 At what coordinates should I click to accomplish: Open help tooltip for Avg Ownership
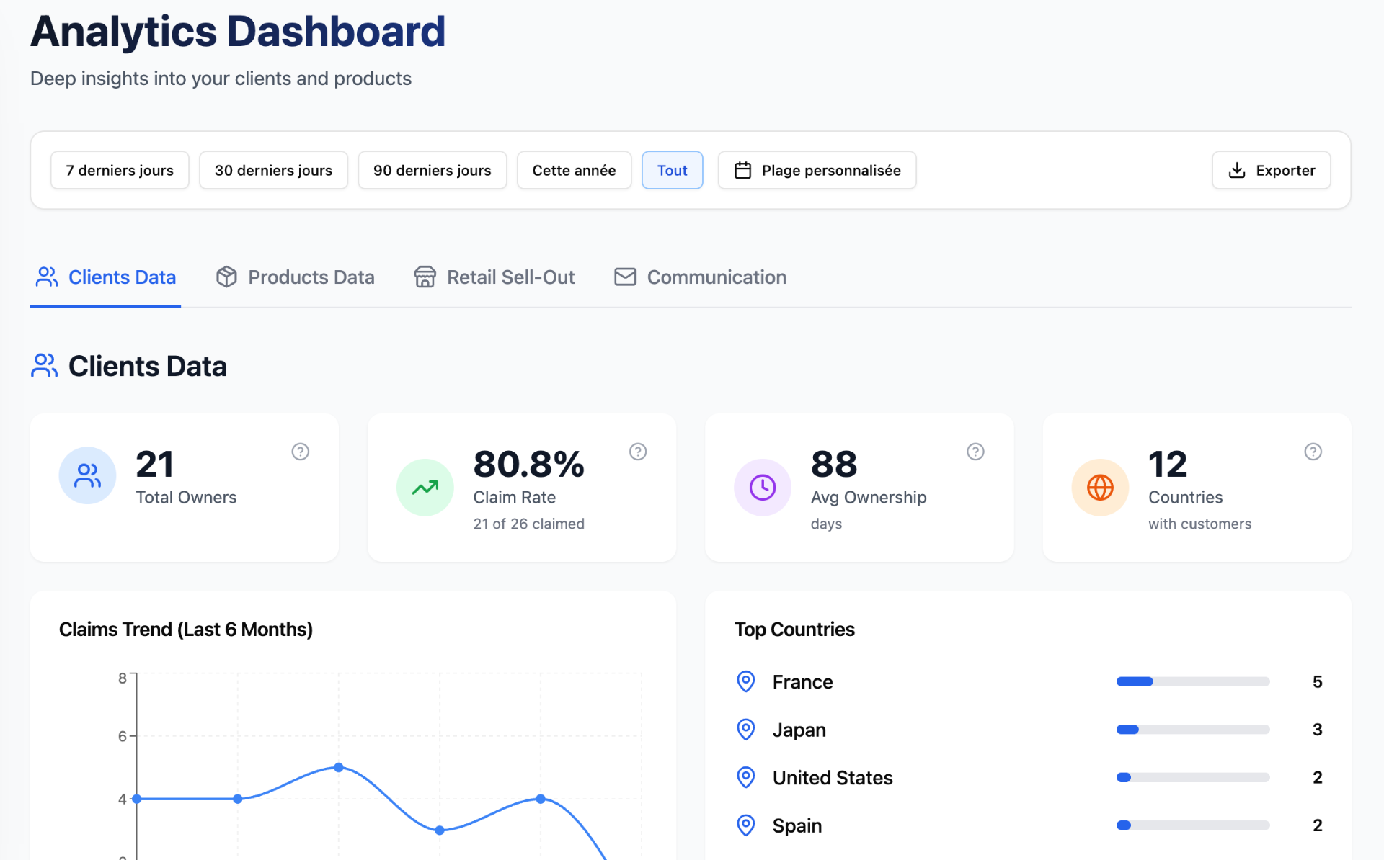coord(975,452)
